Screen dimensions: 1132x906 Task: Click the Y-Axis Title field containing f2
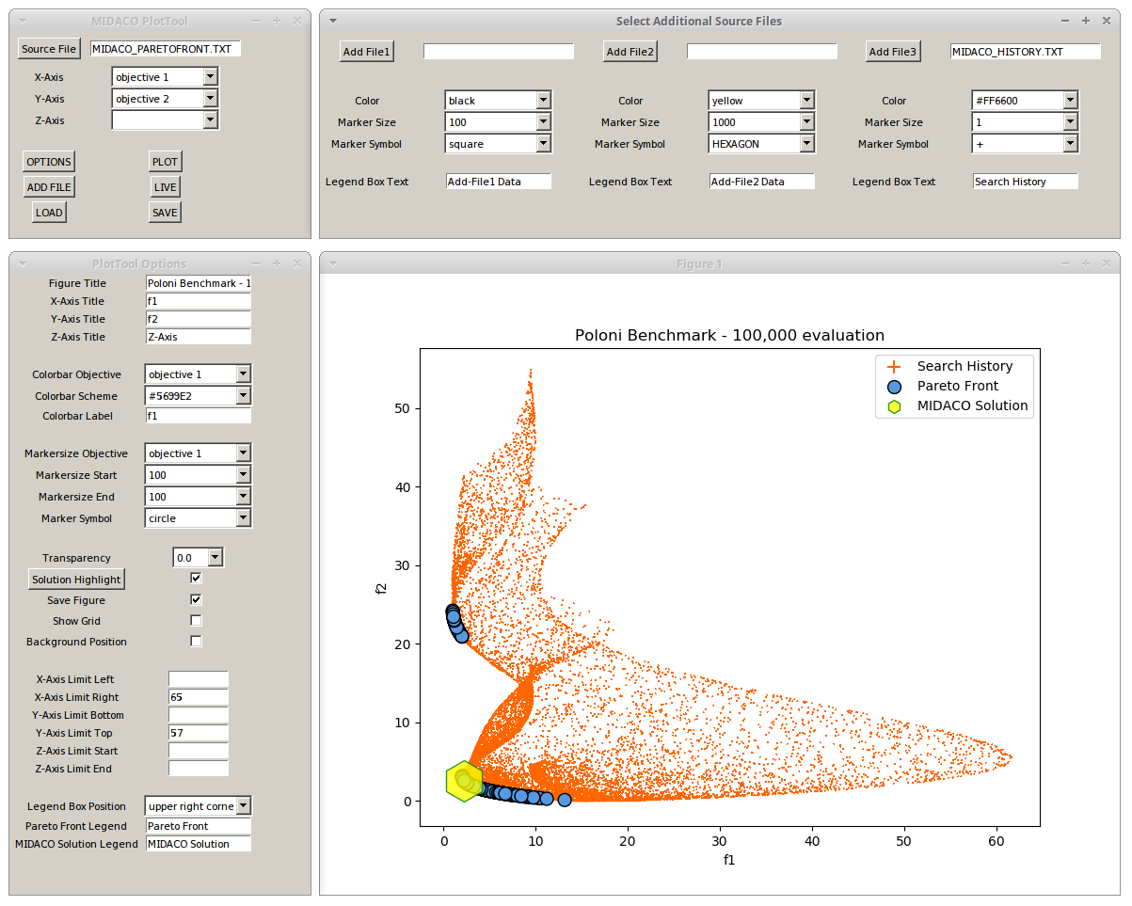[199, 319]
